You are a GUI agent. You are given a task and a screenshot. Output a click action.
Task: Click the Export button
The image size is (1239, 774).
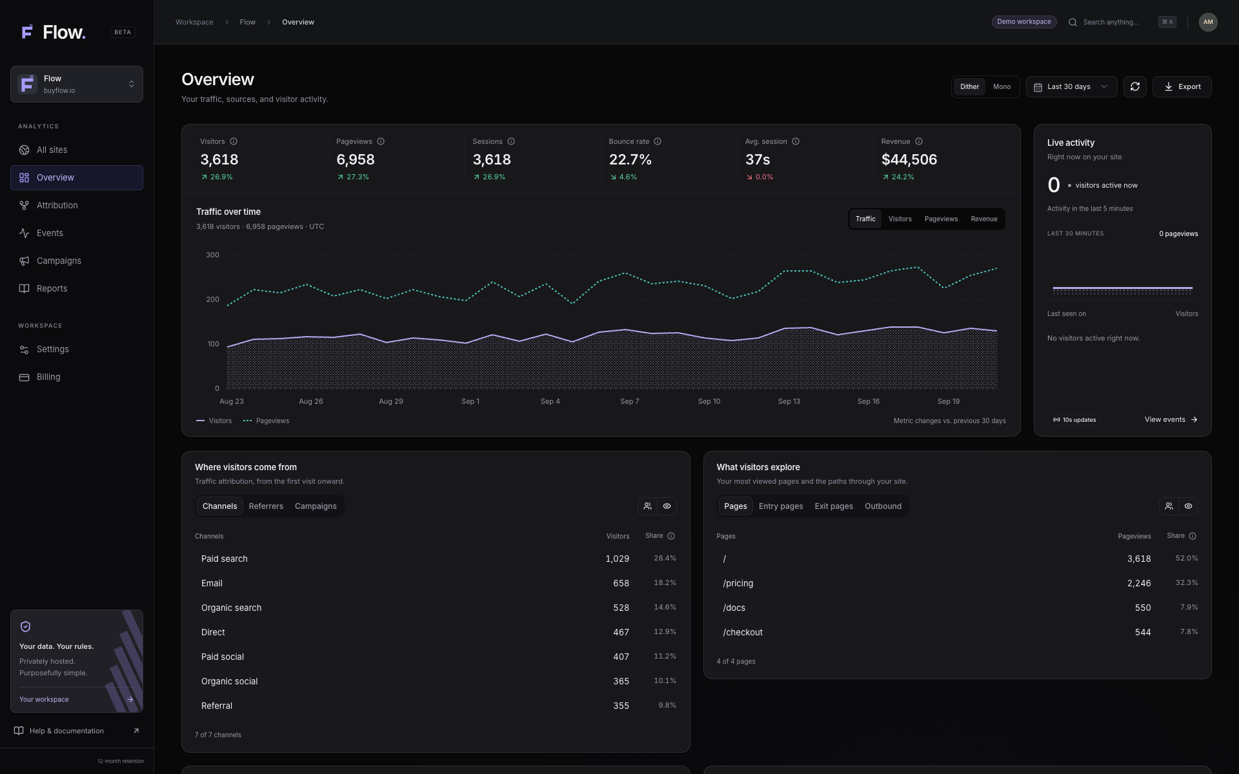coord(1182,86)
